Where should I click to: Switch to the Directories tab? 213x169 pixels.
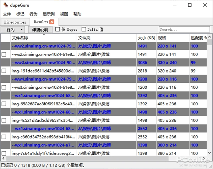click(x=15, y=22)
